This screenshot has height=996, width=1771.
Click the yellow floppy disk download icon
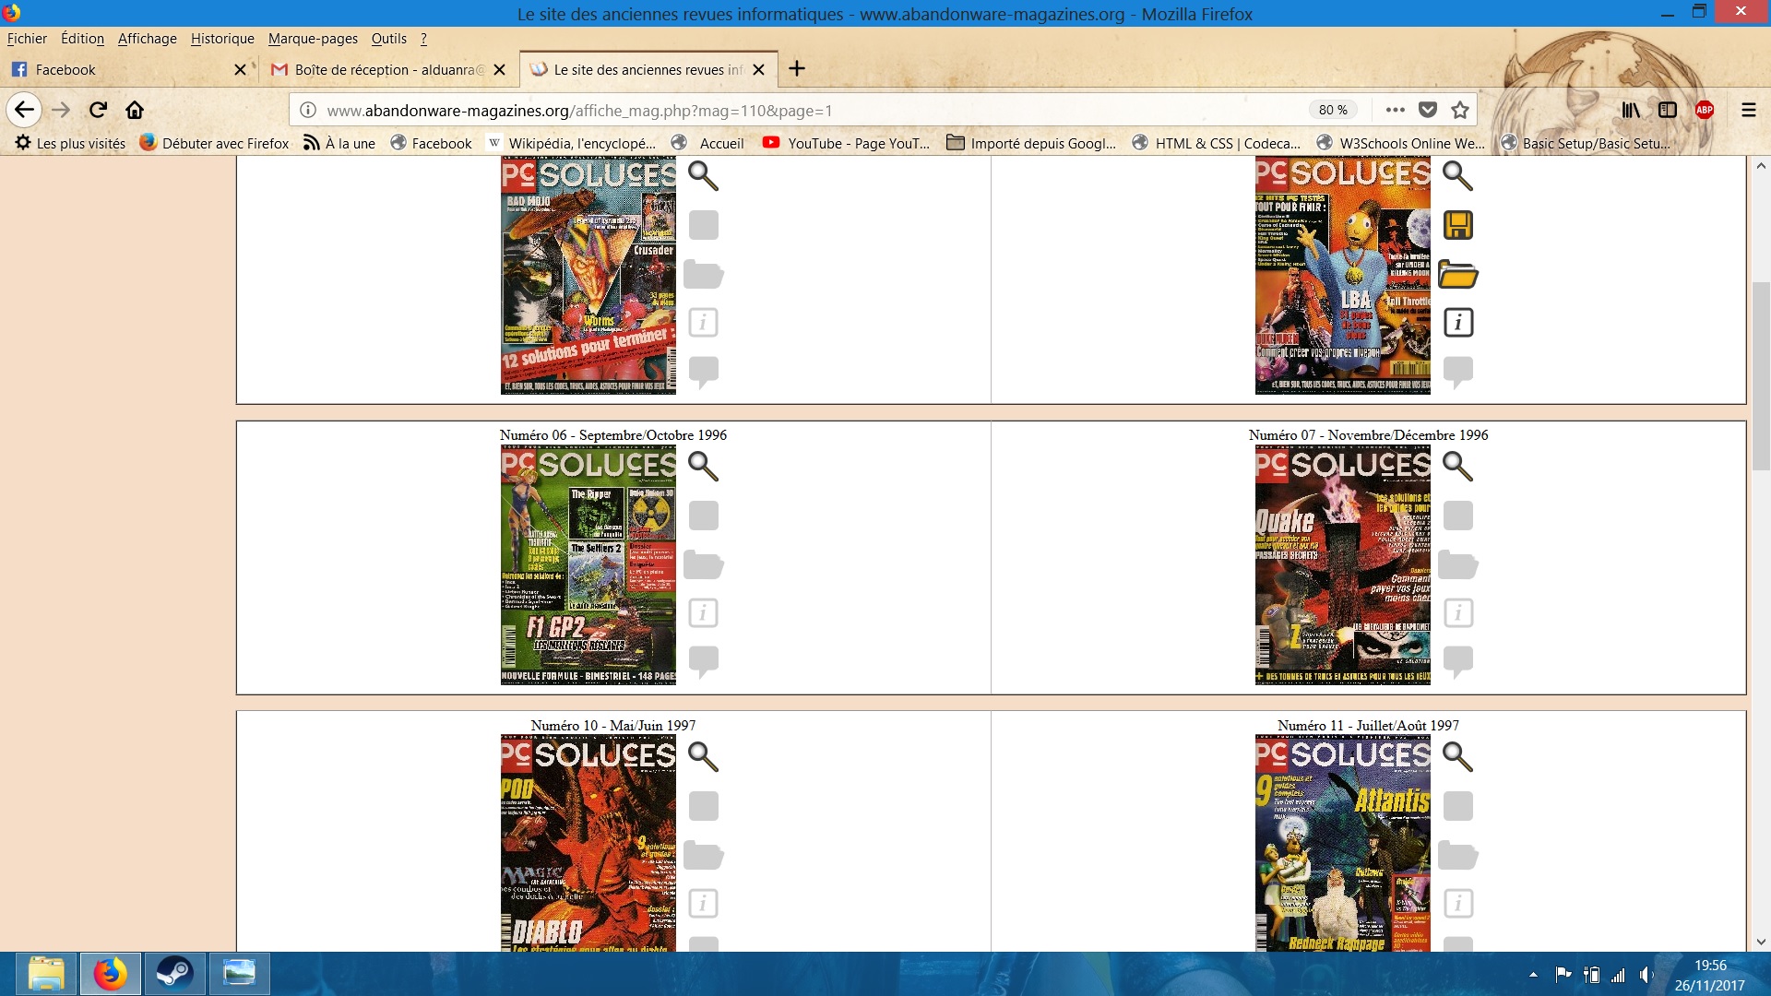point(1457,225)
